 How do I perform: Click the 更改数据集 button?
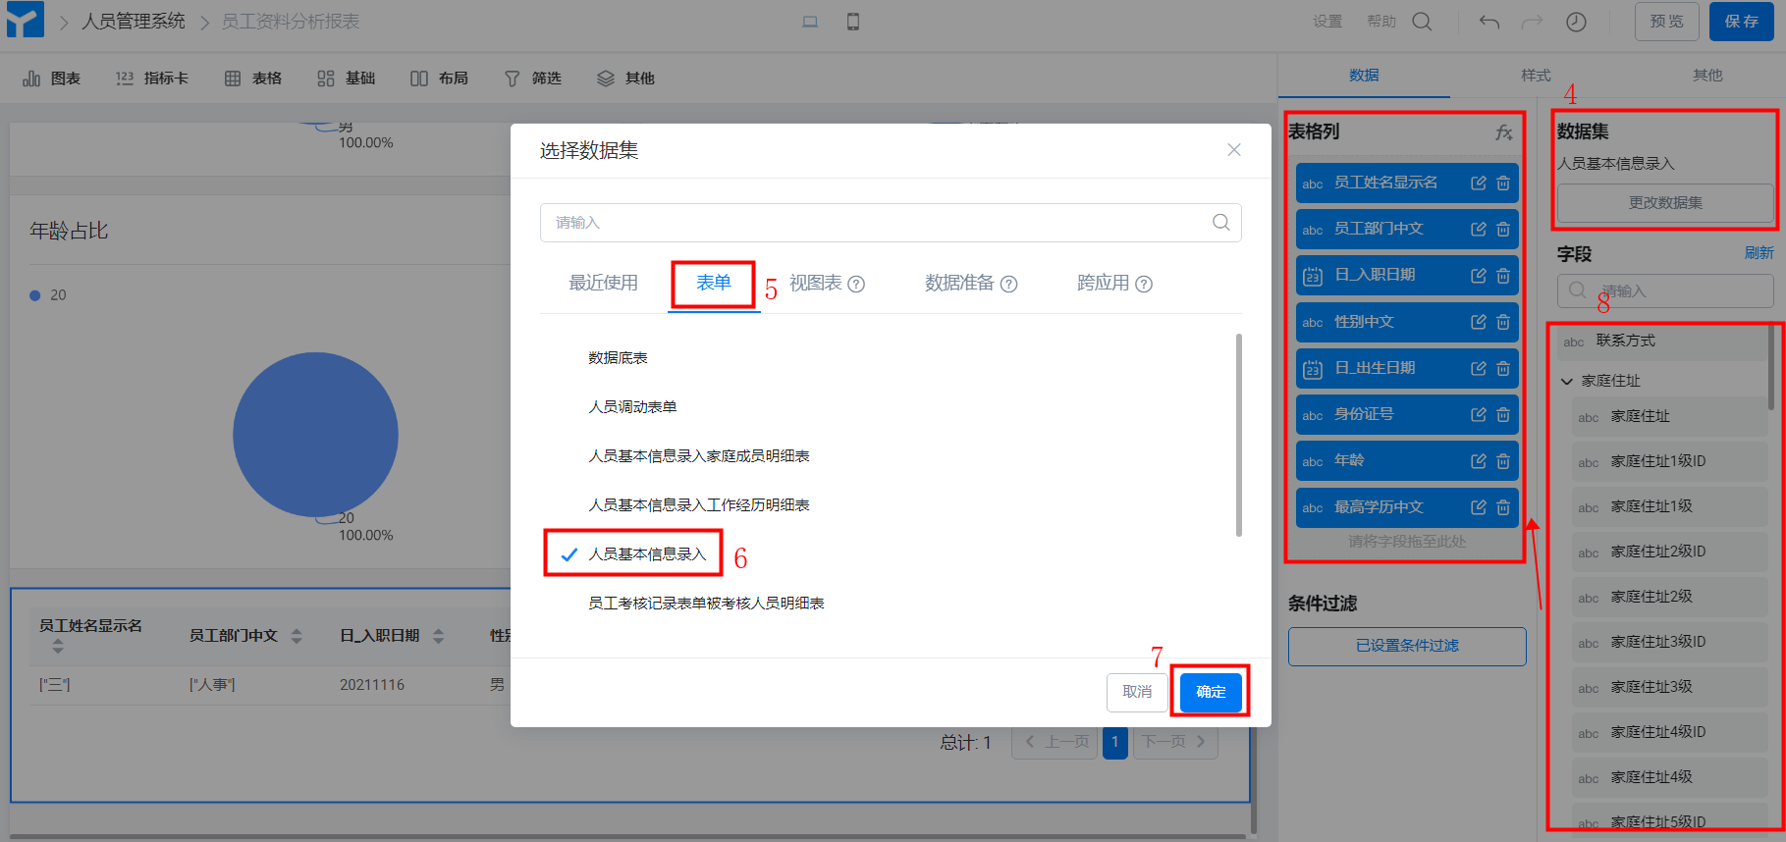click(1665, 203)
